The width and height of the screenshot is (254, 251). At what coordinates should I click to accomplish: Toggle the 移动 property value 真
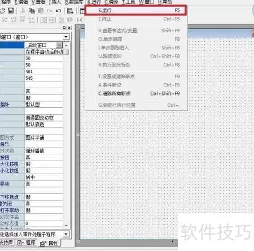coord(44,184)
